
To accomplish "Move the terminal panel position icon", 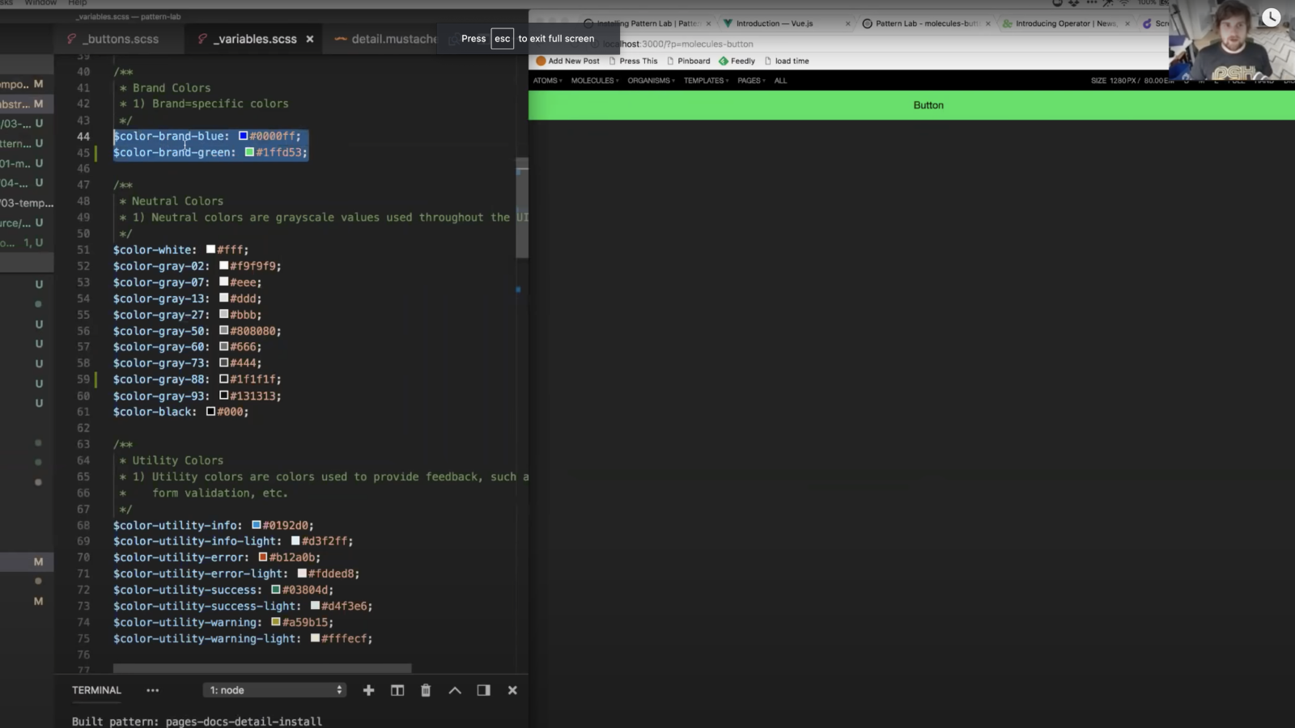I will coord(483,690).
